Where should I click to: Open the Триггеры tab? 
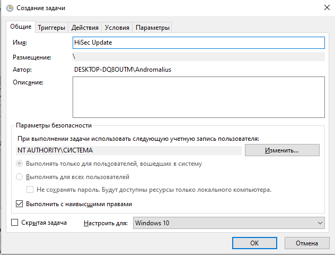coord(51,28)
